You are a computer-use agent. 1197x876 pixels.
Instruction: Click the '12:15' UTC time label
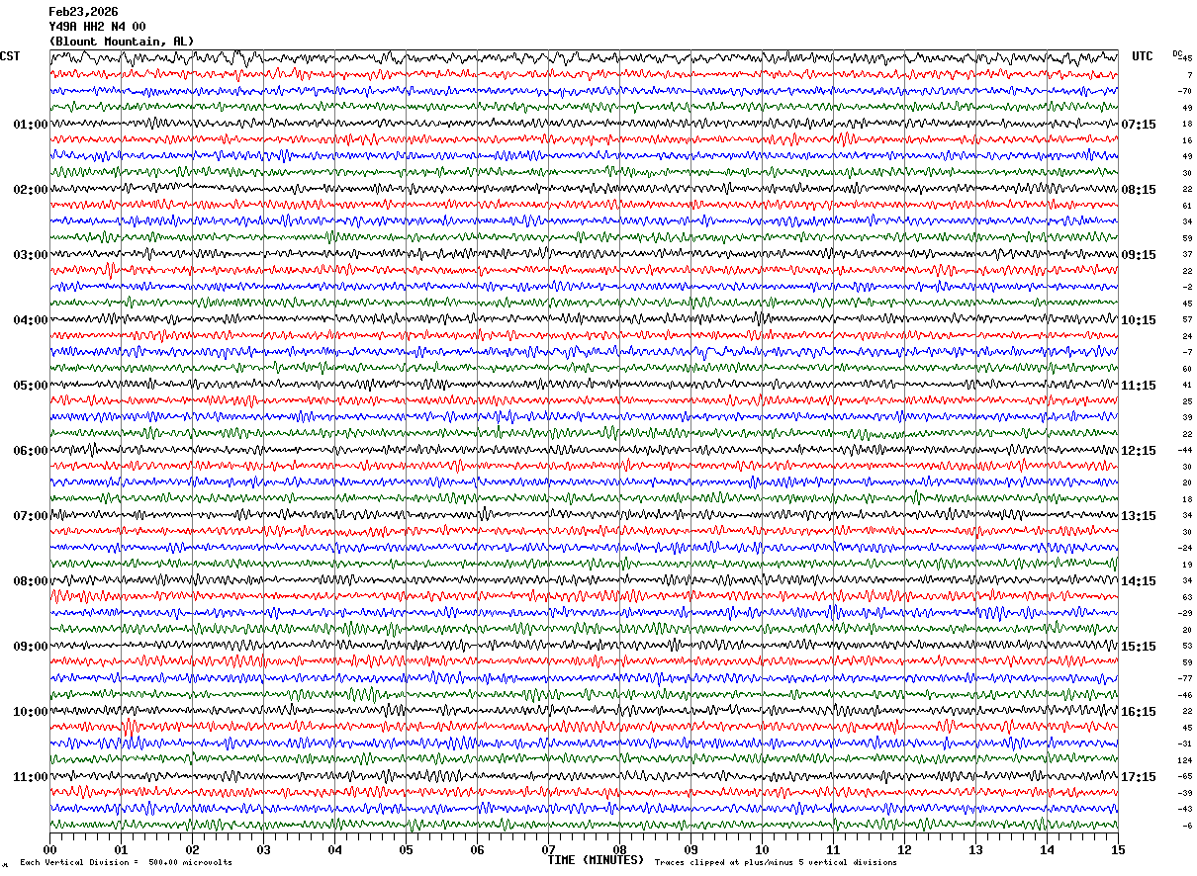point(1139,451)
